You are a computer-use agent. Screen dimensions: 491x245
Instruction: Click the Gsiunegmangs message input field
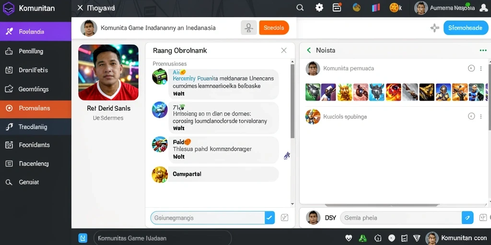tap(208, 218)
